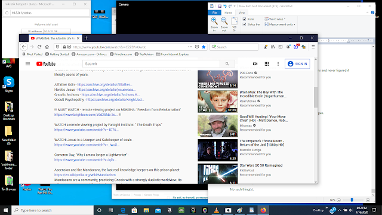Open Windows Start menu
This screenshot has width=382, height=215.
pyautogui.click(x=5, y=210)
